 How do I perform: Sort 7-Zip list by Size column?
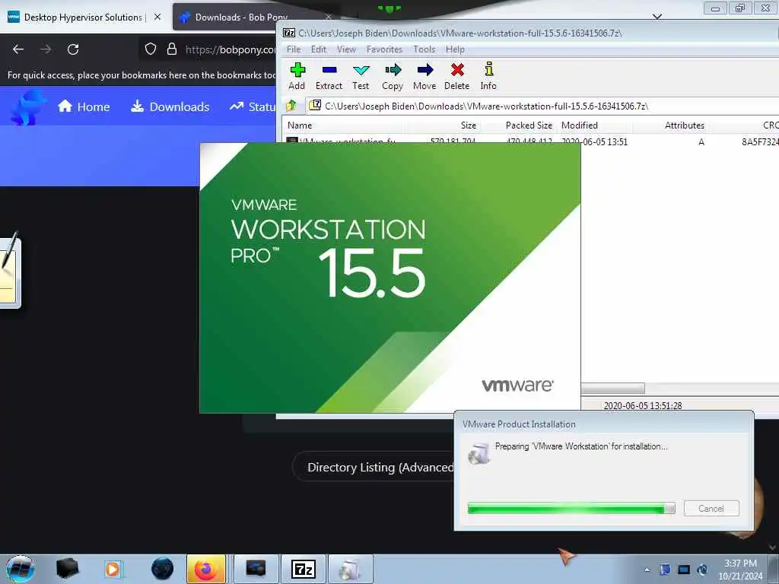(442, 125)
